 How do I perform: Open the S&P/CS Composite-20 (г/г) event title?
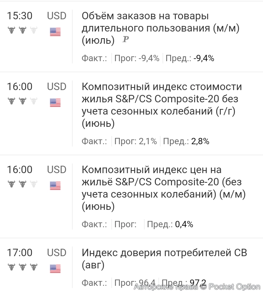coord(161,105)
